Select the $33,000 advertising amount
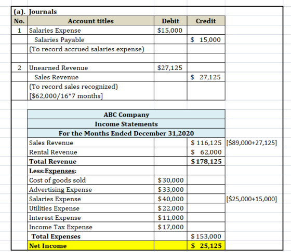Viewport: 291px width, 252px height. pyautogui.click(x=170, y=189)
